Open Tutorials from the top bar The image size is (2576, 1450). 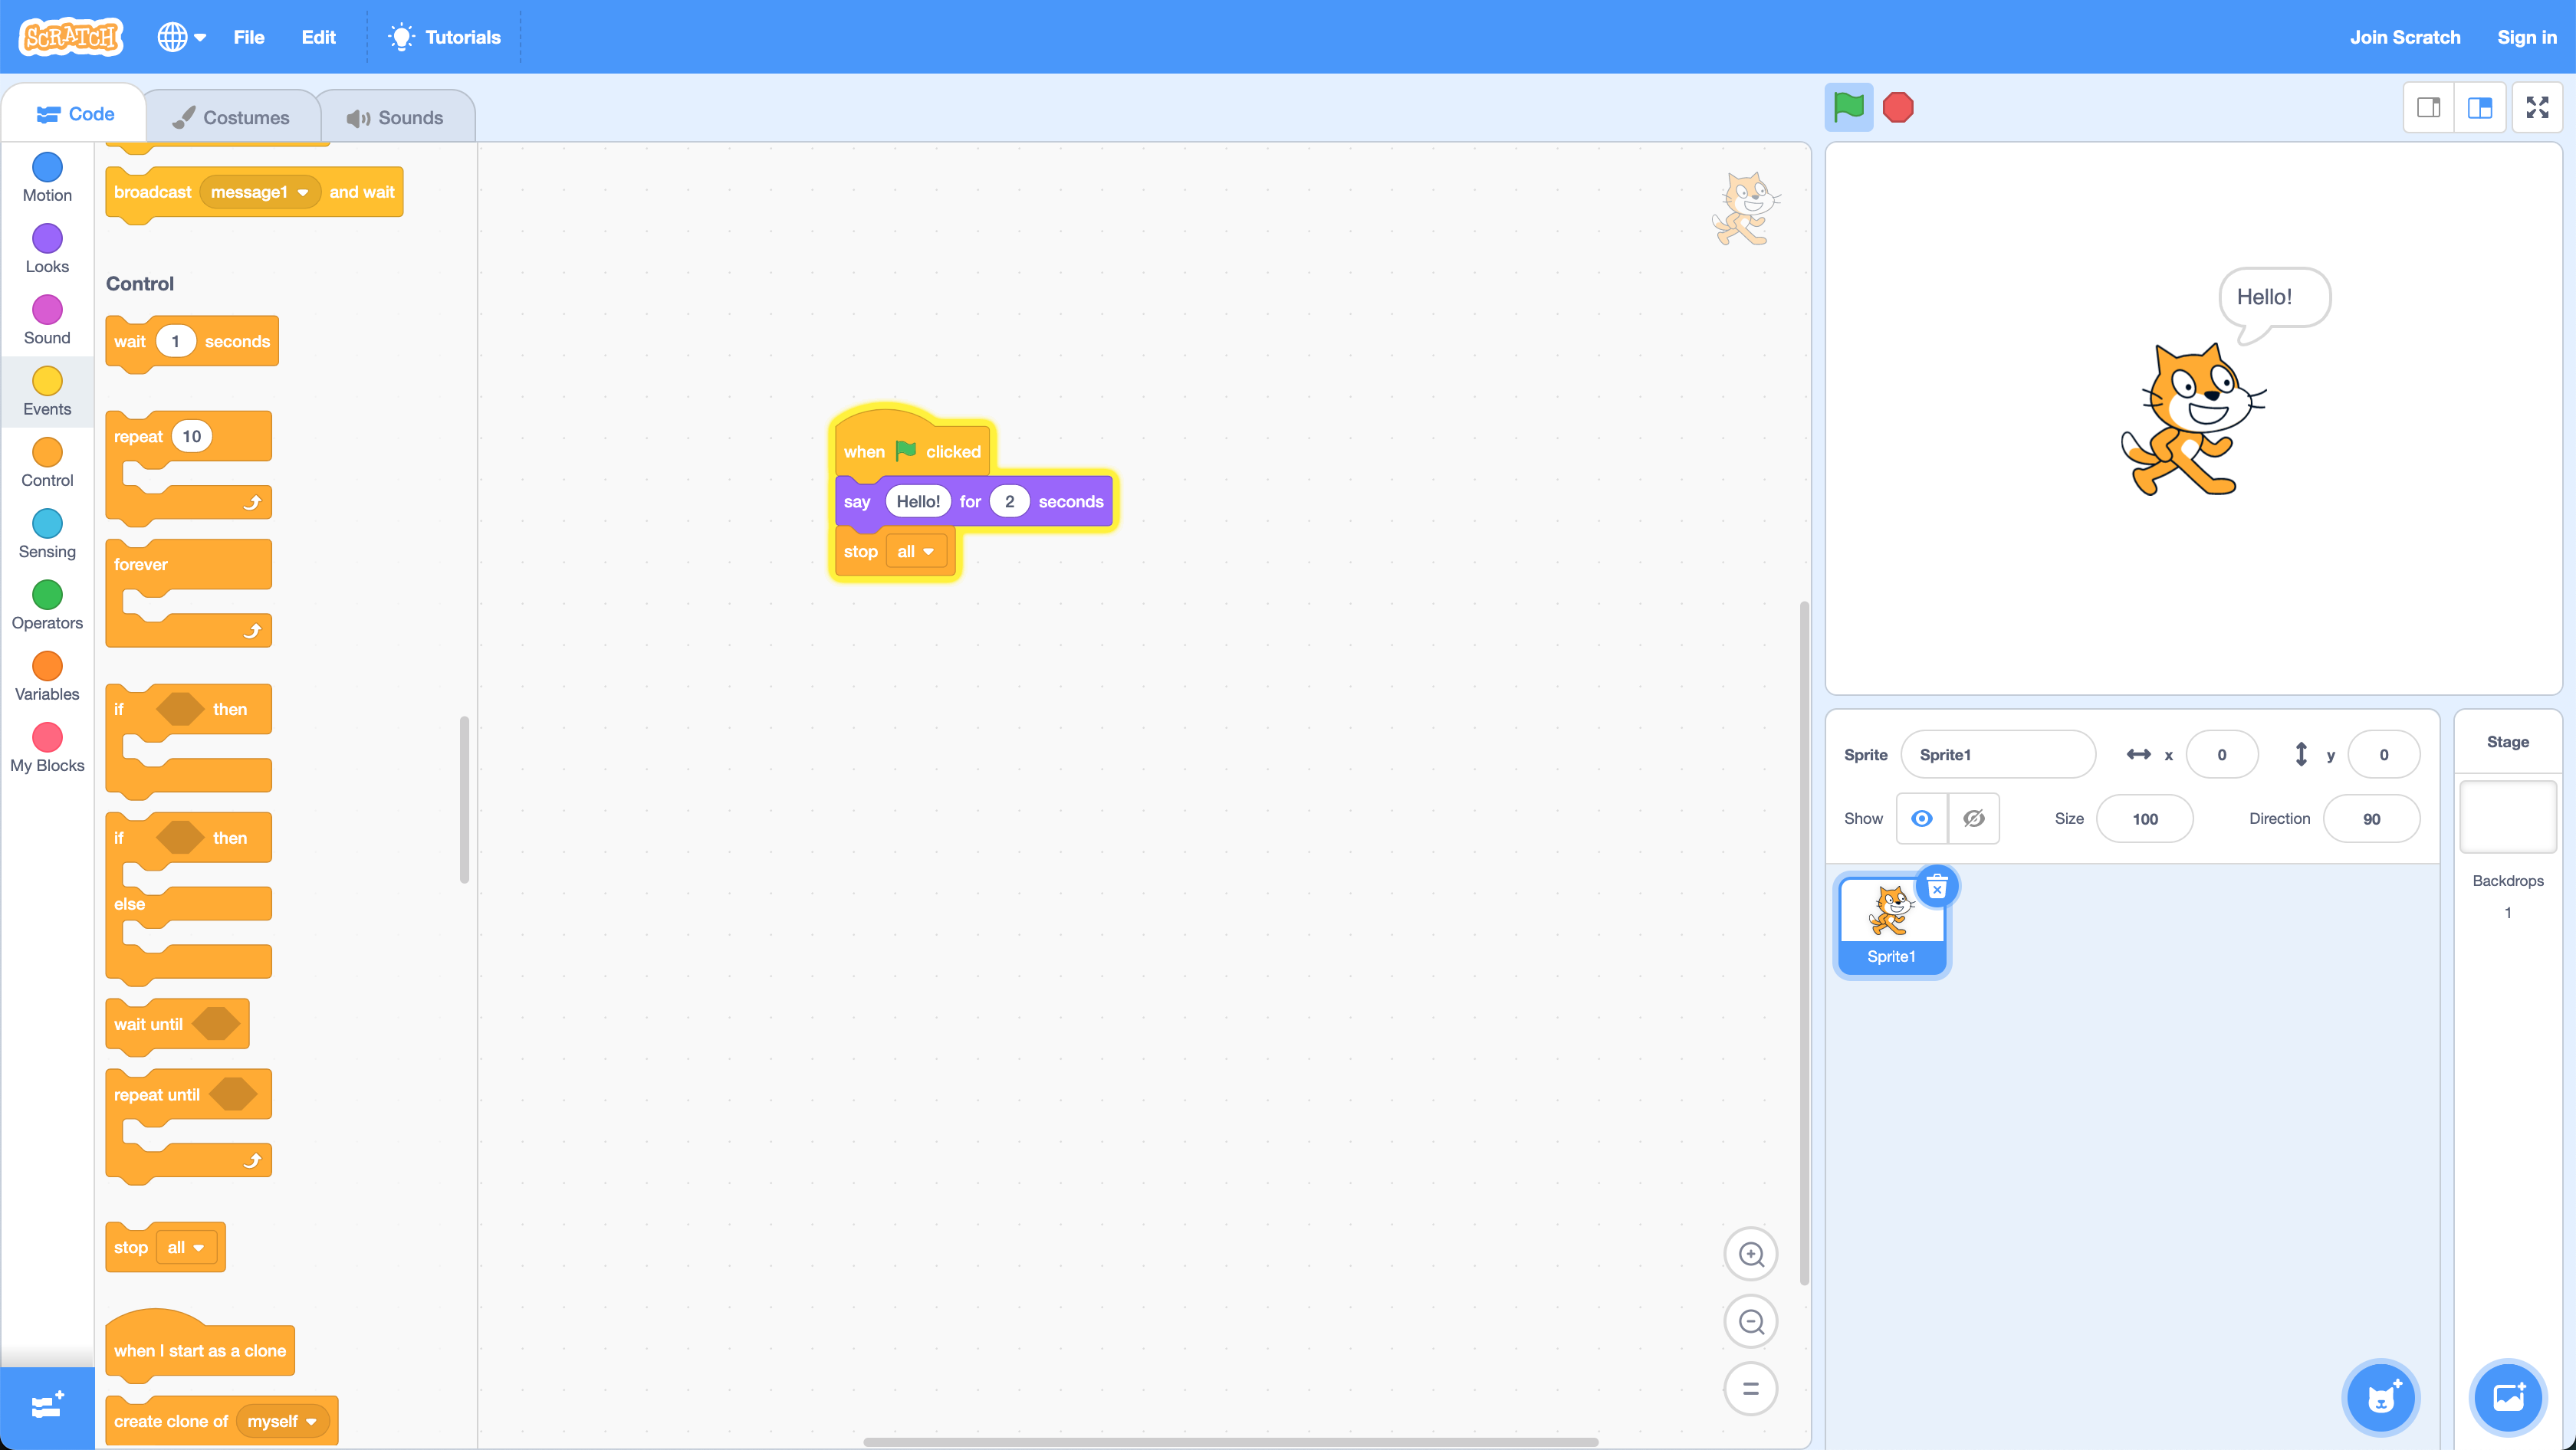(x=444, y=37)
